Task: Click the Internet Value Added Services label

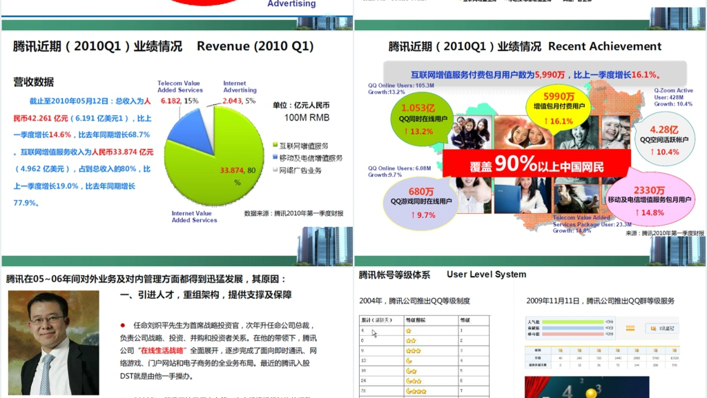Action: point(194,217)
